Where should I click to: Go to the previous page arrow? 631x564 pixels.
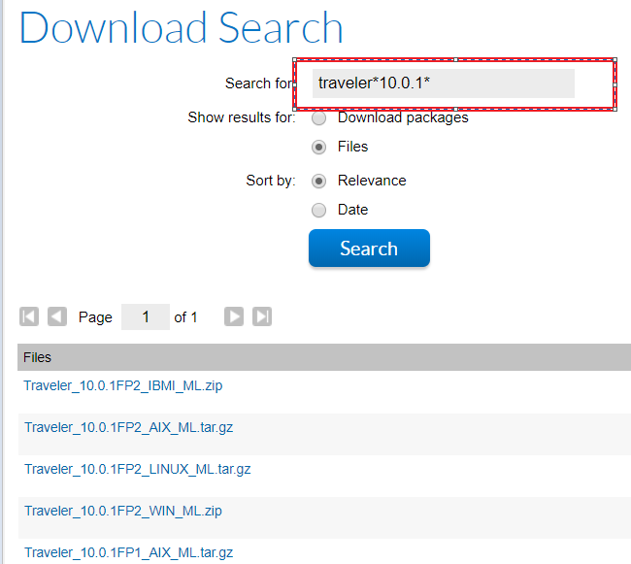pyautogui.click(x=57, y=316)
